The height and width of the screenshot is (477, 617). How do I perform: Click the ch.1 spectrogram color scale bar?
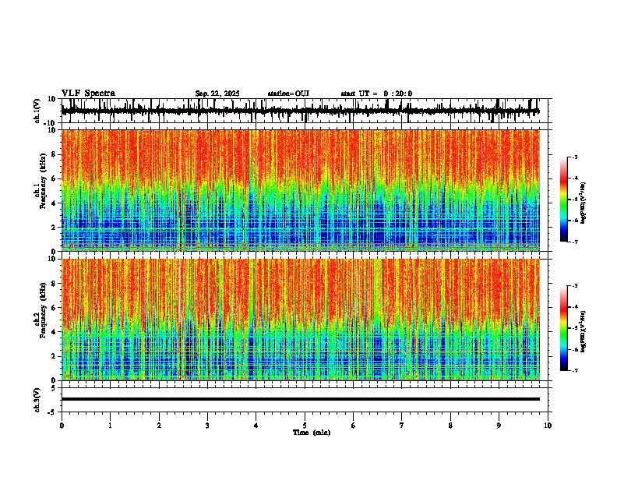tap(564, 200)
